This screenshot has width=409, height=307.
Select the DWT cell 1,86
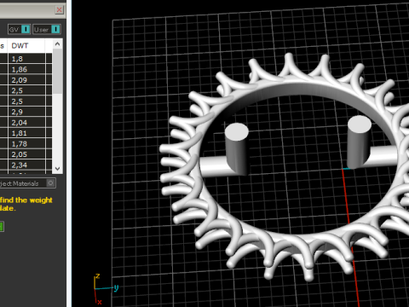26,69
